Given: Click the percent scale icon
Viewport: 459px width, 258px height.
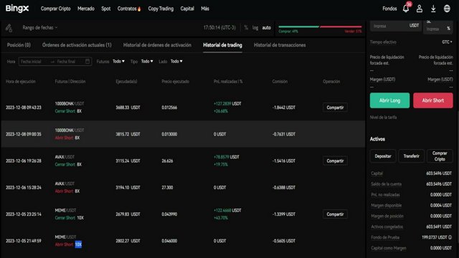Looking at the screenshot, I should tap(246, 27).
